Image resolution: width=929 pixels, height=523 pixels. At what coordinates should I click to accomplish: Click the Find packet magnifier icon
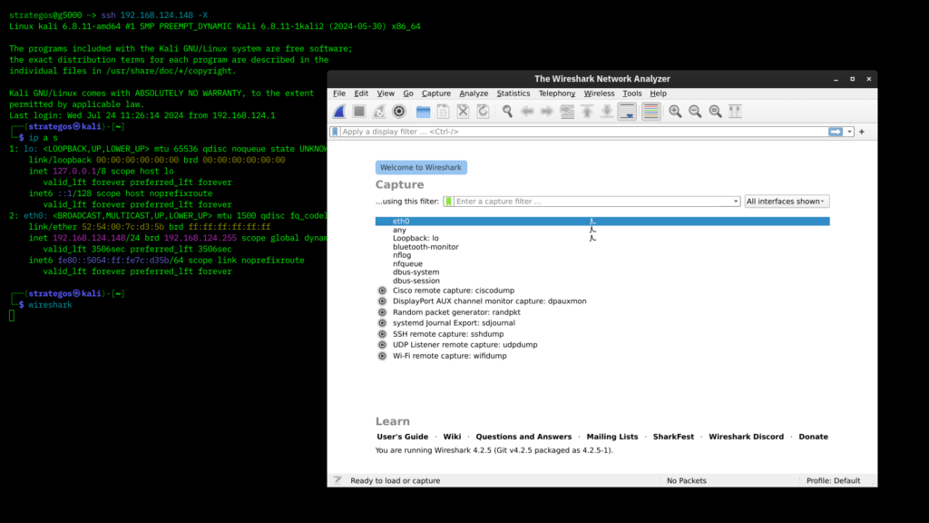pos(507,112)
